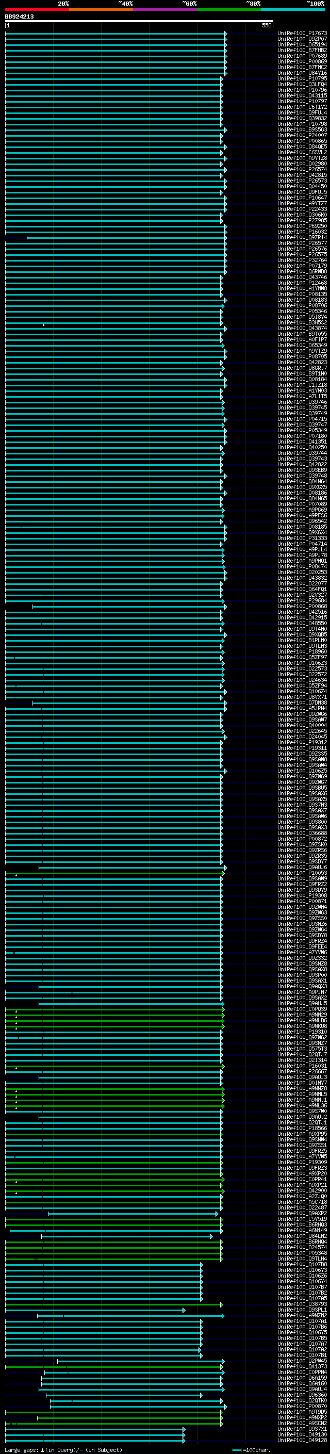
Task: Click the orange ~40% identity color segment
Action: coord(101,10)
